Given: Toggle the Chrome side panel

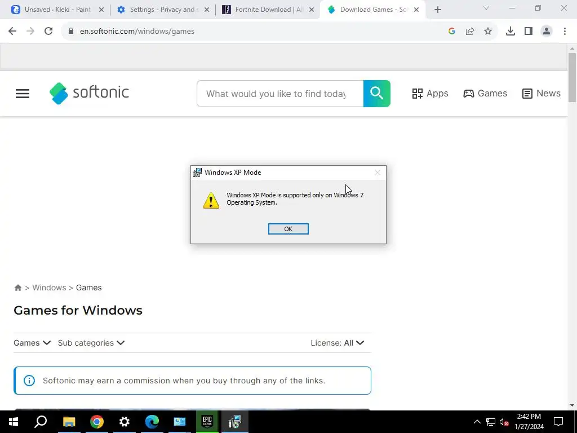Looking at the screenshot, I should point(529,32).
